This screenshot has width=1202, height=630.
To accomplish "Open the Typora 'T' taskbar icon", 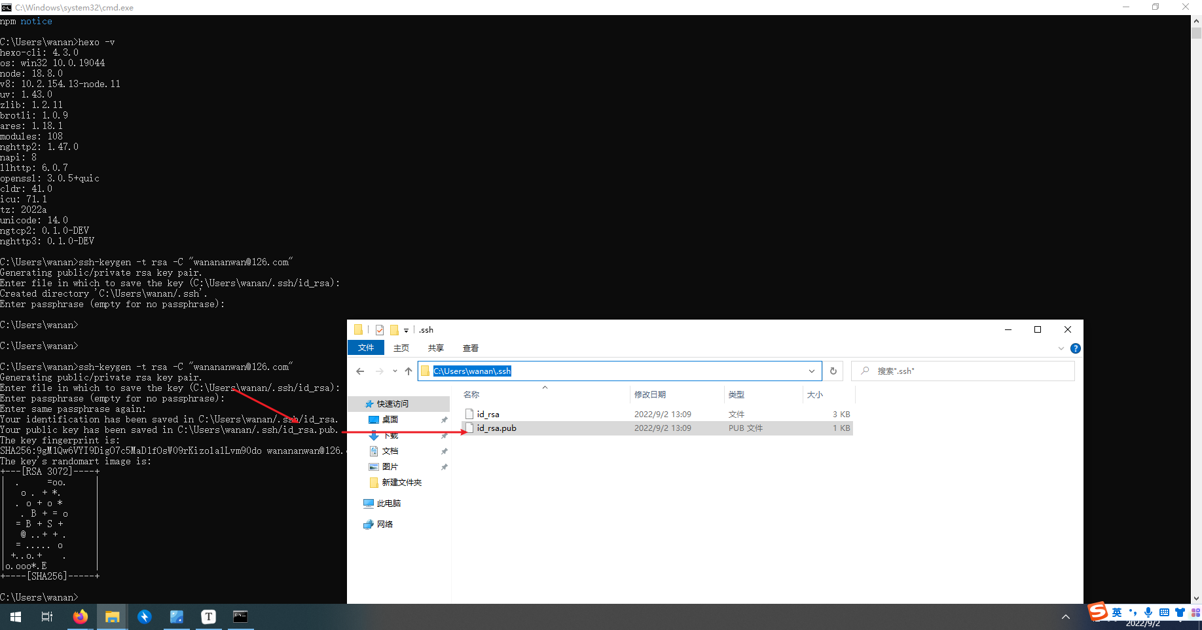I will click(209, 616).
